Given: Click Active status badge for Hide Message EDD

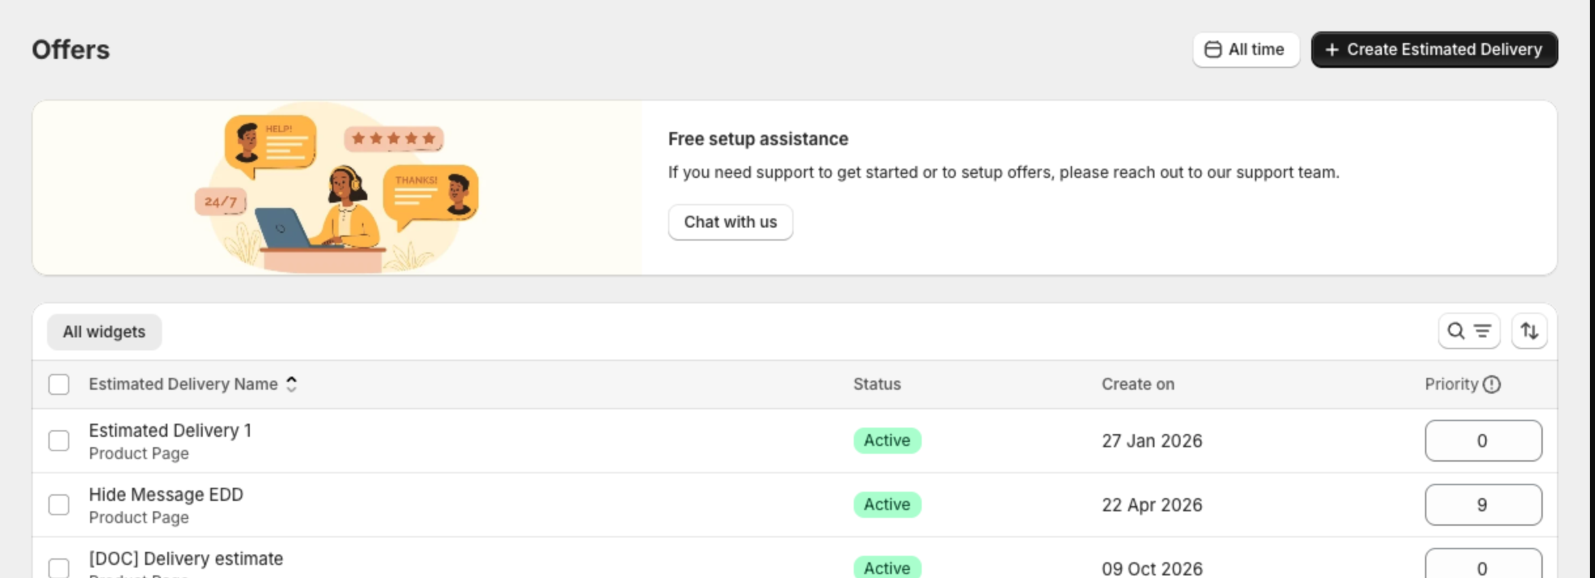Looking at the screenshot, I should [887, 505].
